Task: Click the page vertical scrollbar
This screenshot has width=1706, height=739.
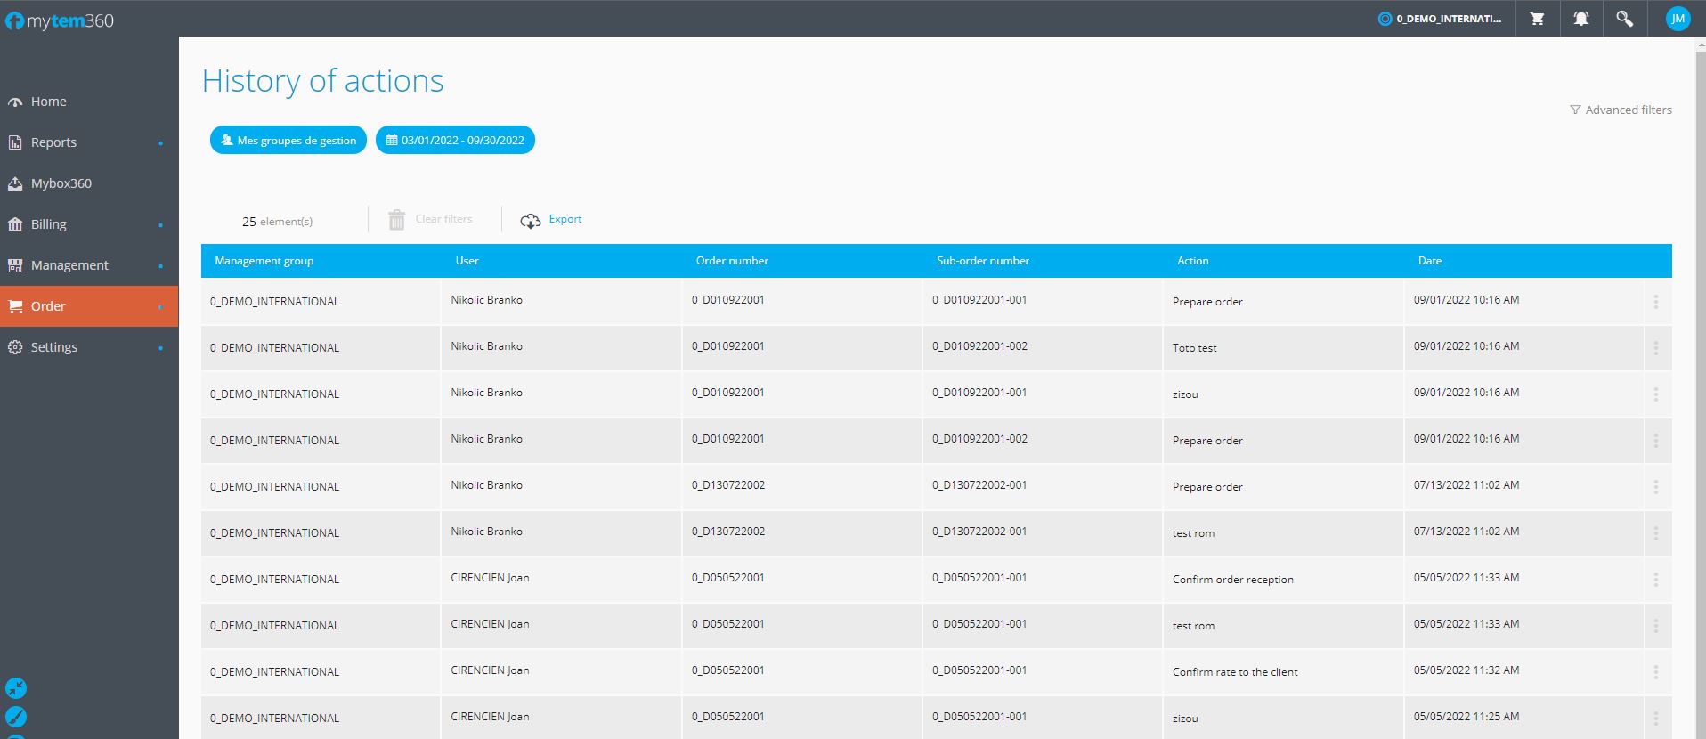Action: pos(1700,387)
